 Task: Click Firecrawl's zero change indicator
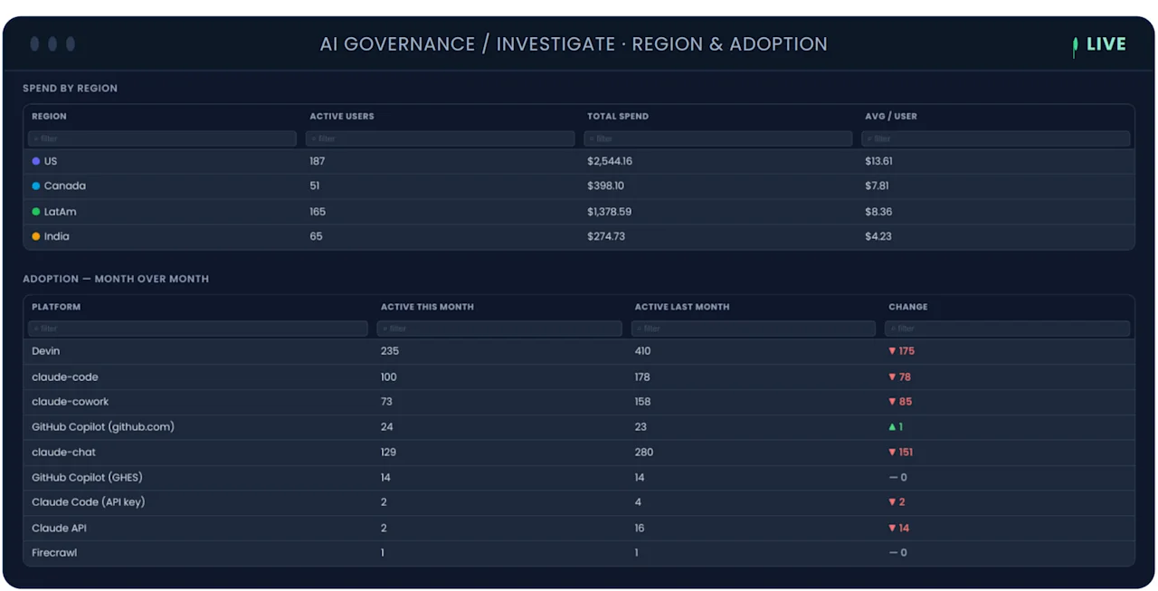(x=897, y=553)
